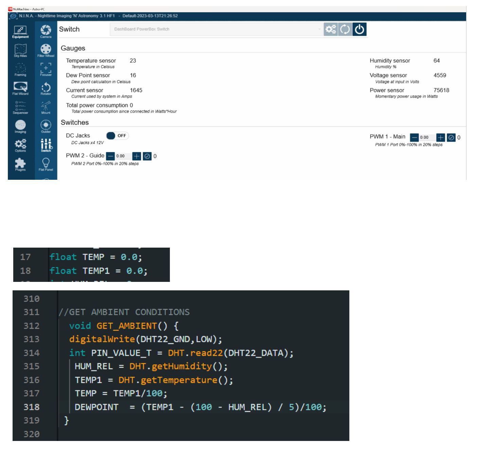Click the "Switches" section heading
477x463 pixels.
click(x=75, y=122)
